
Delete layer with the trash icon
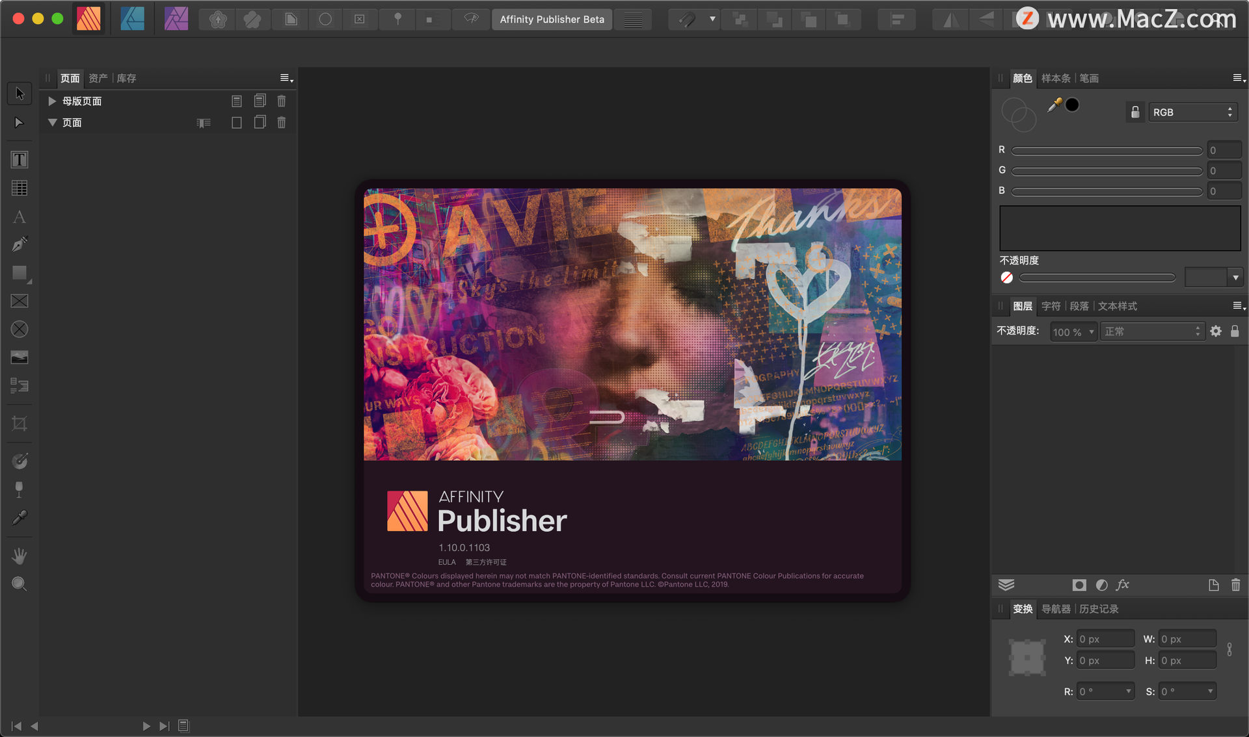tap(1235, 585)
